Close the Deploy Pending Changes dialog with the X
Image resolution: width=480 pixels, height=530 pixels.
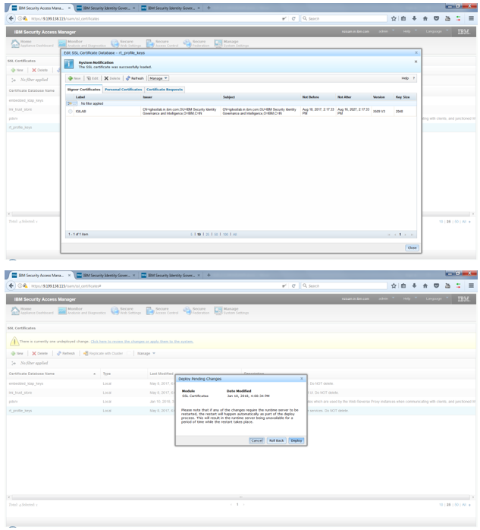pyautogui.click(x=302, y=379)
